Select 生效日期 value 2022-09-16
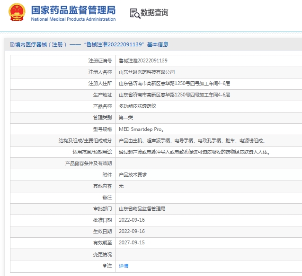Viewport: 302px width, 276px height. pos(132,232)
